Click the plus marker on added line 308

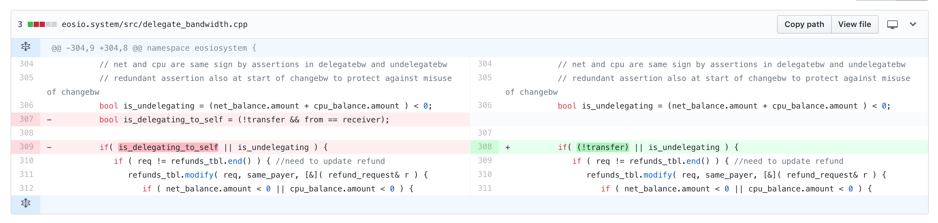coord(508,147)
